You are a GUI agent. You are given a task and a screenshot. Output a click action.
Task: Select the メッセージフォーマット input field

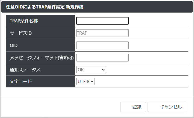coord(102,58)
